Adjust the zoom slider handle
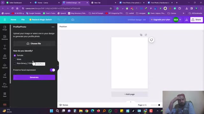Image resolution: width=204 pixels, height=114 pixels. pyautogui.click(x=159, y=105)
